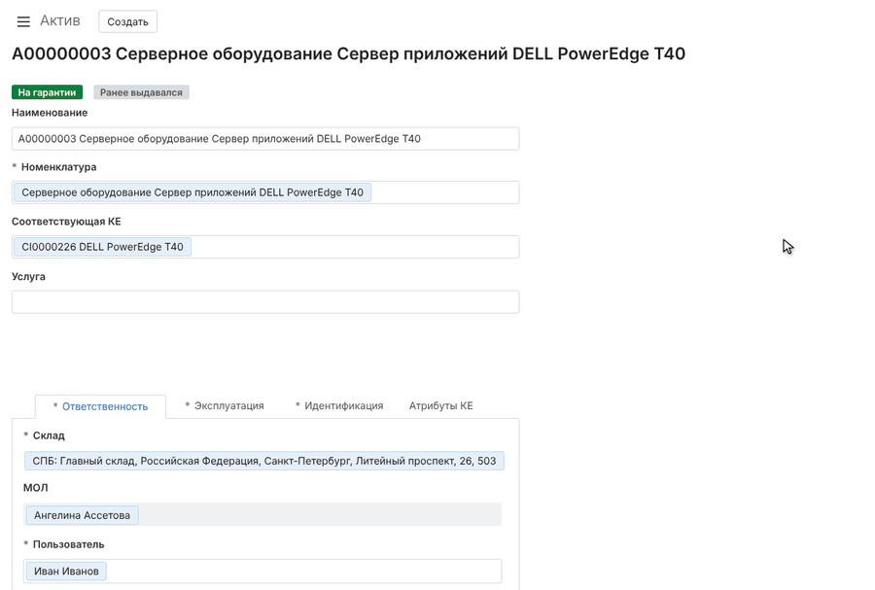Switch to the Ответственность tab
The width and height of the screenshot is (875, 590).
tap(100, 406)
